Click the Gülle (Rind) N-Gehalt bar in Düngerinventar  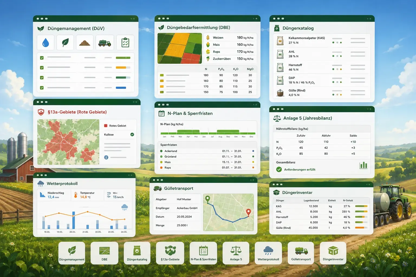pyautogui.click(x=361, y=228)
